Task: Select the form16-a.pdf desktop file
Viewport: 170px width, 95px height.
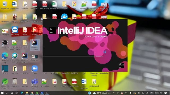Action: tap(45, 5)
